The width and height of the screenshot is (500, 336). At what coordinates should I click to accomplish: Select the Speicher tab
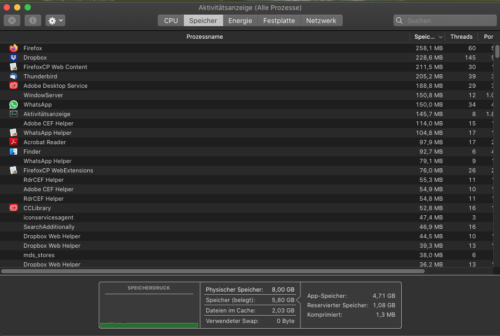coord(203,20)
